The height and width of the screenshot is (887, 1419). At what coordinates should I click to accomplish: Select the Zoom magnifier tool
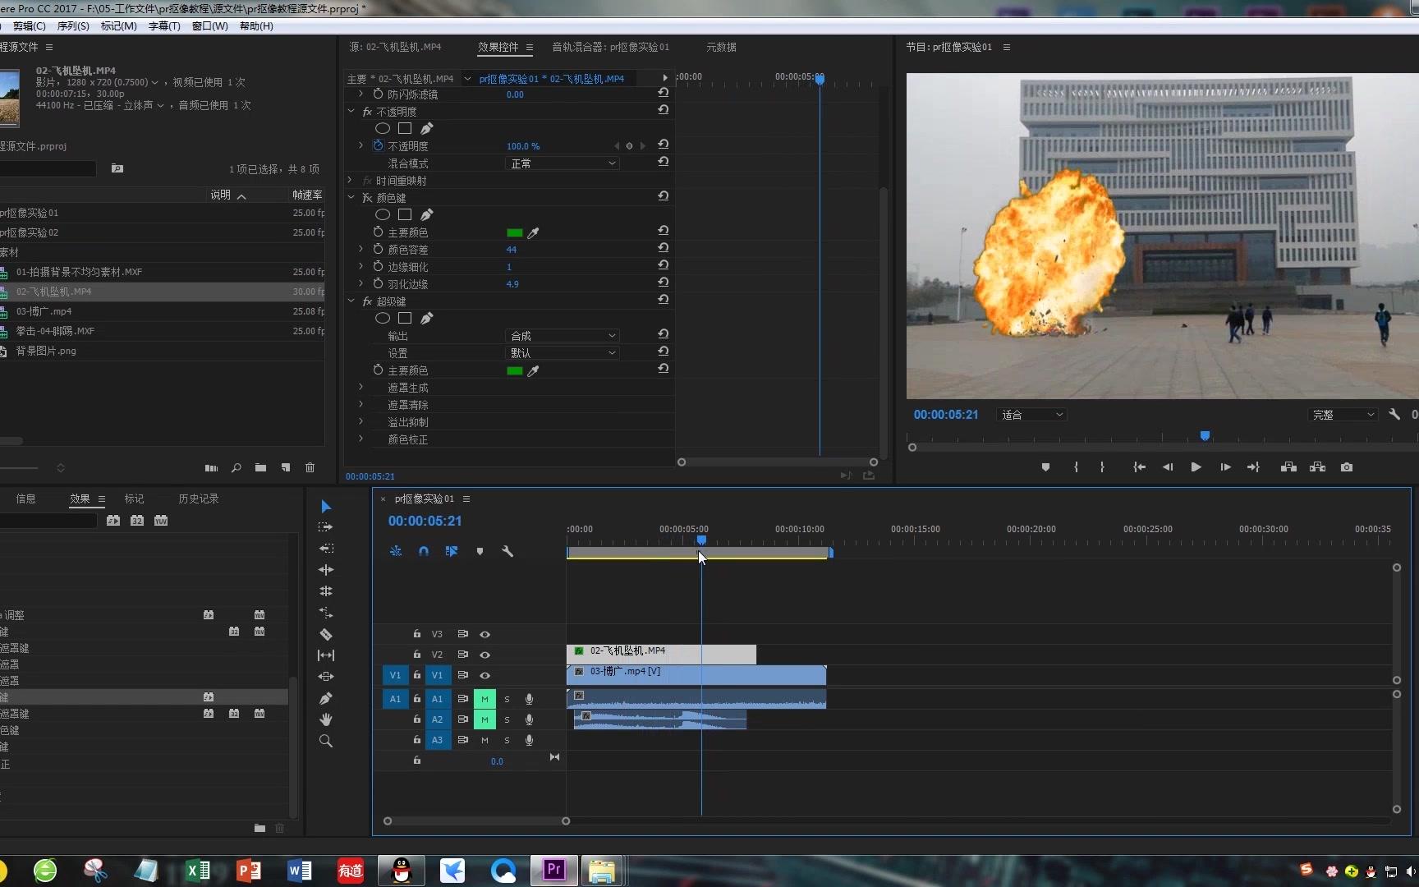(x=326, y=741)
